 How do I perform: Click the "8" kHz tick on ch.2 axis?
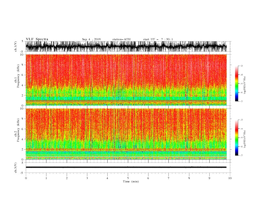23,119
